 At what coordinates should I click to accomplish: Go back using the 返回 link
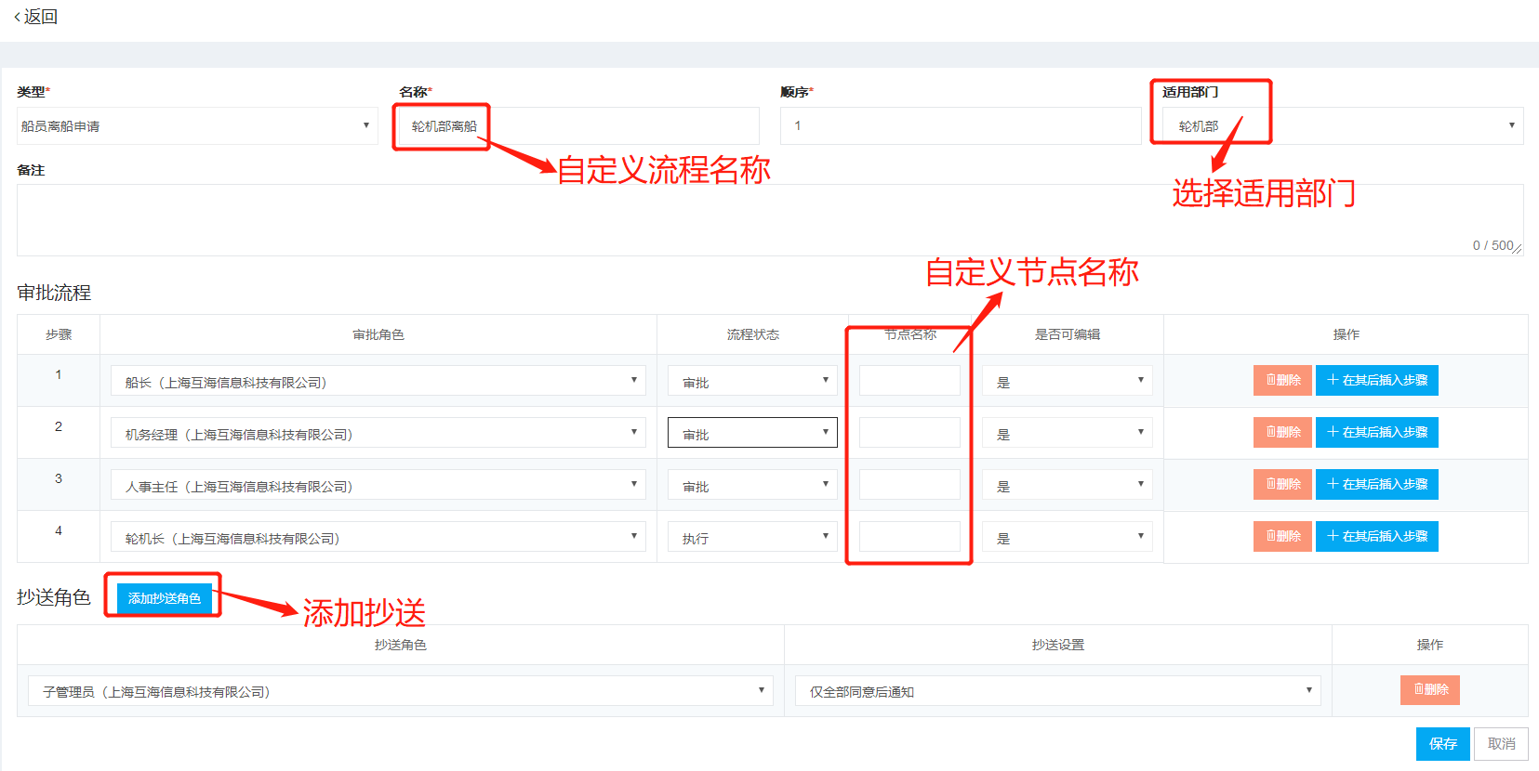click(36, 17)
